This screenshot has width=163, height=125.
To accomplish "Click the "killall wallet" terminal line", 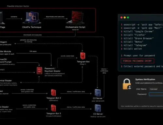I will 131,49.
